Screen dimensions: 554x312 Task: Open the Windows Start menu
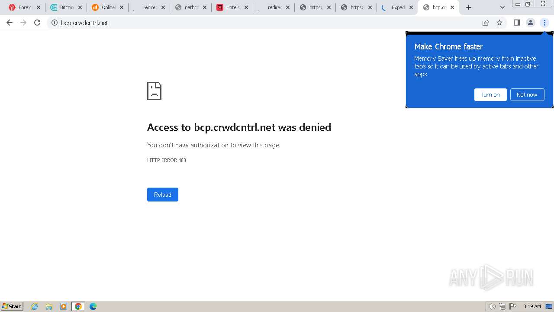click(x=12, y=306)
